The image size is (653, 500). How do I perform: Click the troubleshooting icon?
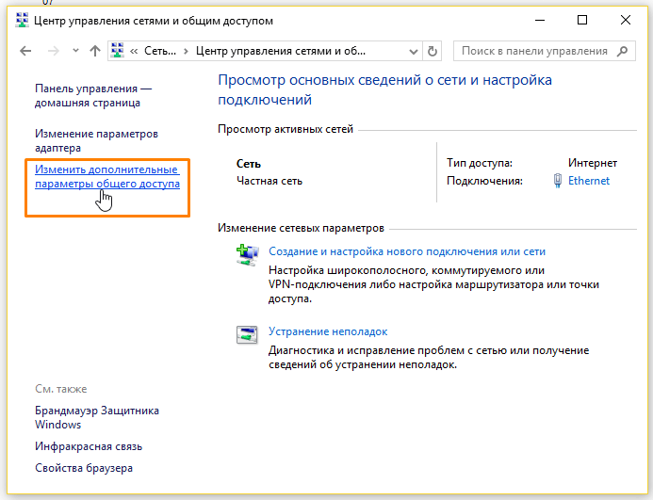coord(247,334)
